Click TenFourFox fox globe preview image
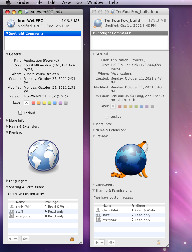 [x=130, y=159]
